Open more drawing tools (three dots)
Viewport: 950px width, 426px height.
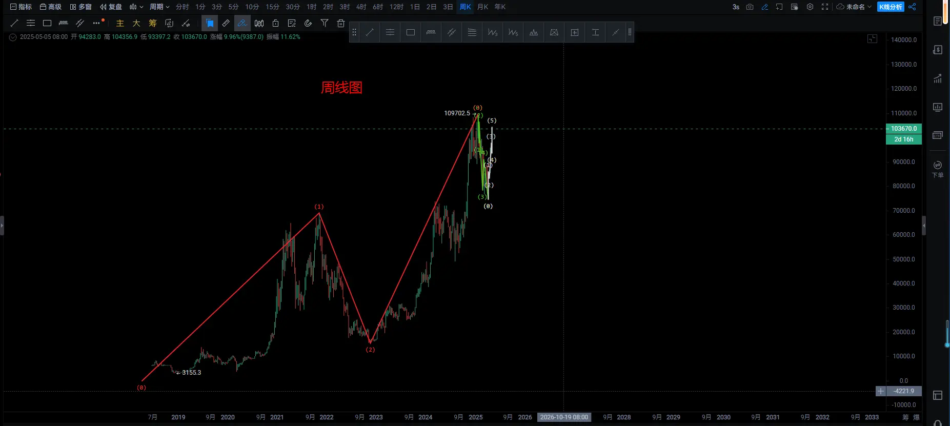pos(97,23)
